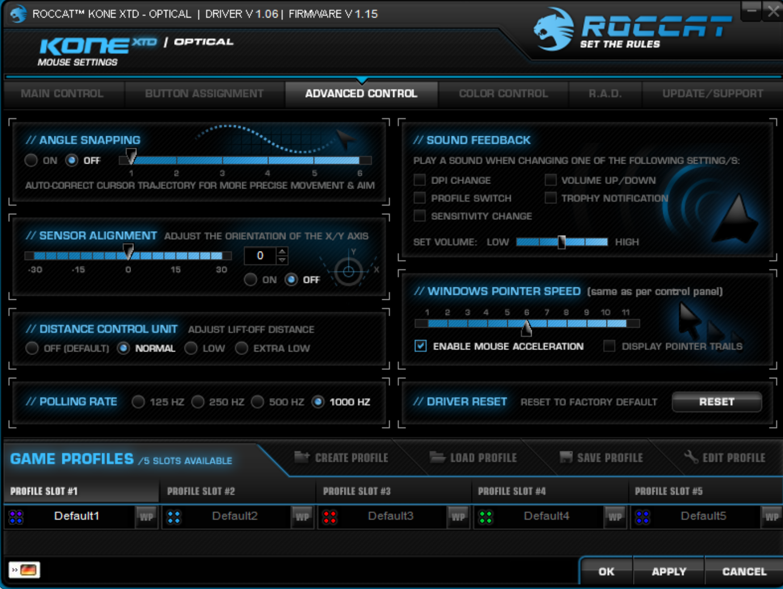Open the language flag selector
783x589 pixels.
[24, 570]
